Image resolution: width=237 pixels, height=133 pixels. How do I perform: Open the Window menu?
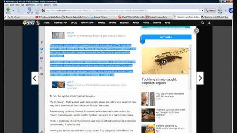point(47,5)
